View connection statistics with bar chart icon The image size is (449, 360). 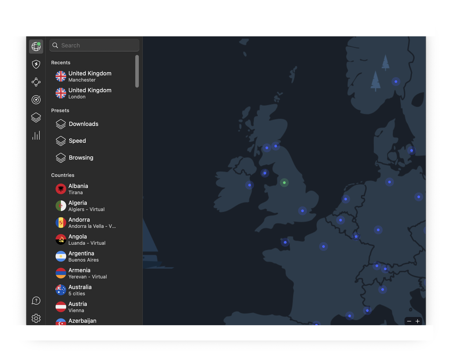[x=36, y=135]
